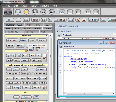This screenshot has width=116, height=102.
Task: Switch to the PHP tab
Action: click(29, 25)
